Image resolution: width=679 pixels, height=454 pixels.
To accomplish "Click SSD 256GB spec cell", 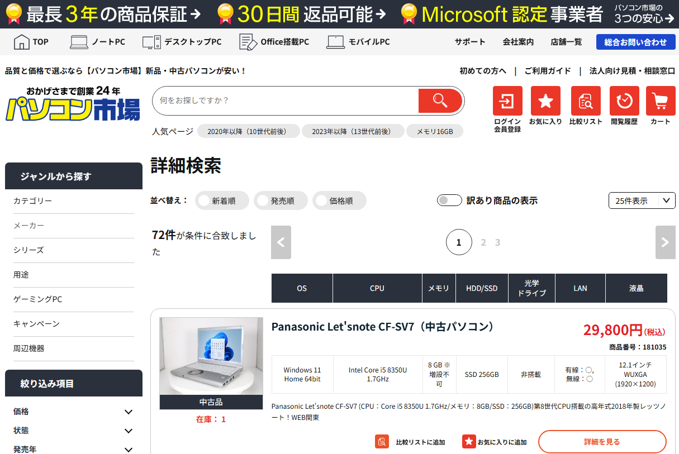I will point(482,374).
